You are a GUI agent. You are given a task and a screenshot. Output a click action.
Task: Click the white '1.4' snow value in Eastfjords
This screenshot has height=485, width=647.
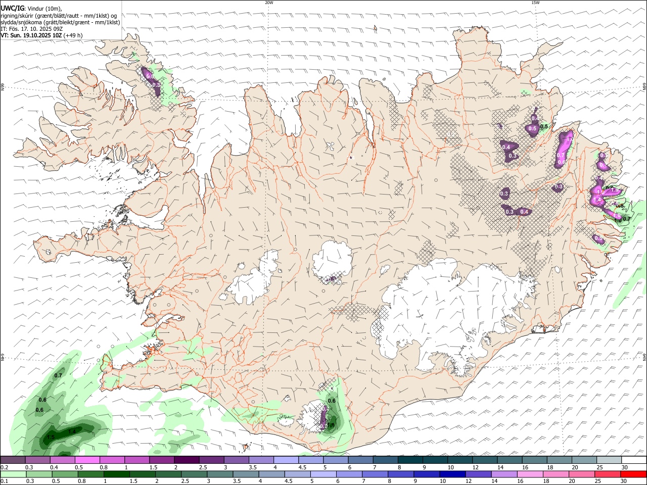597,200
